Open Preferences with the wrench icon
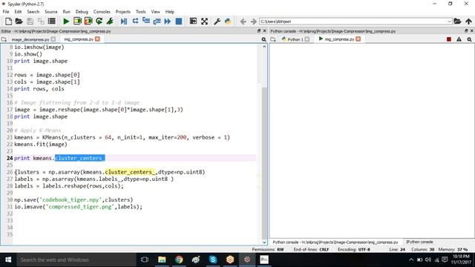This screenshot has width=475, height=267. point(217,22)
